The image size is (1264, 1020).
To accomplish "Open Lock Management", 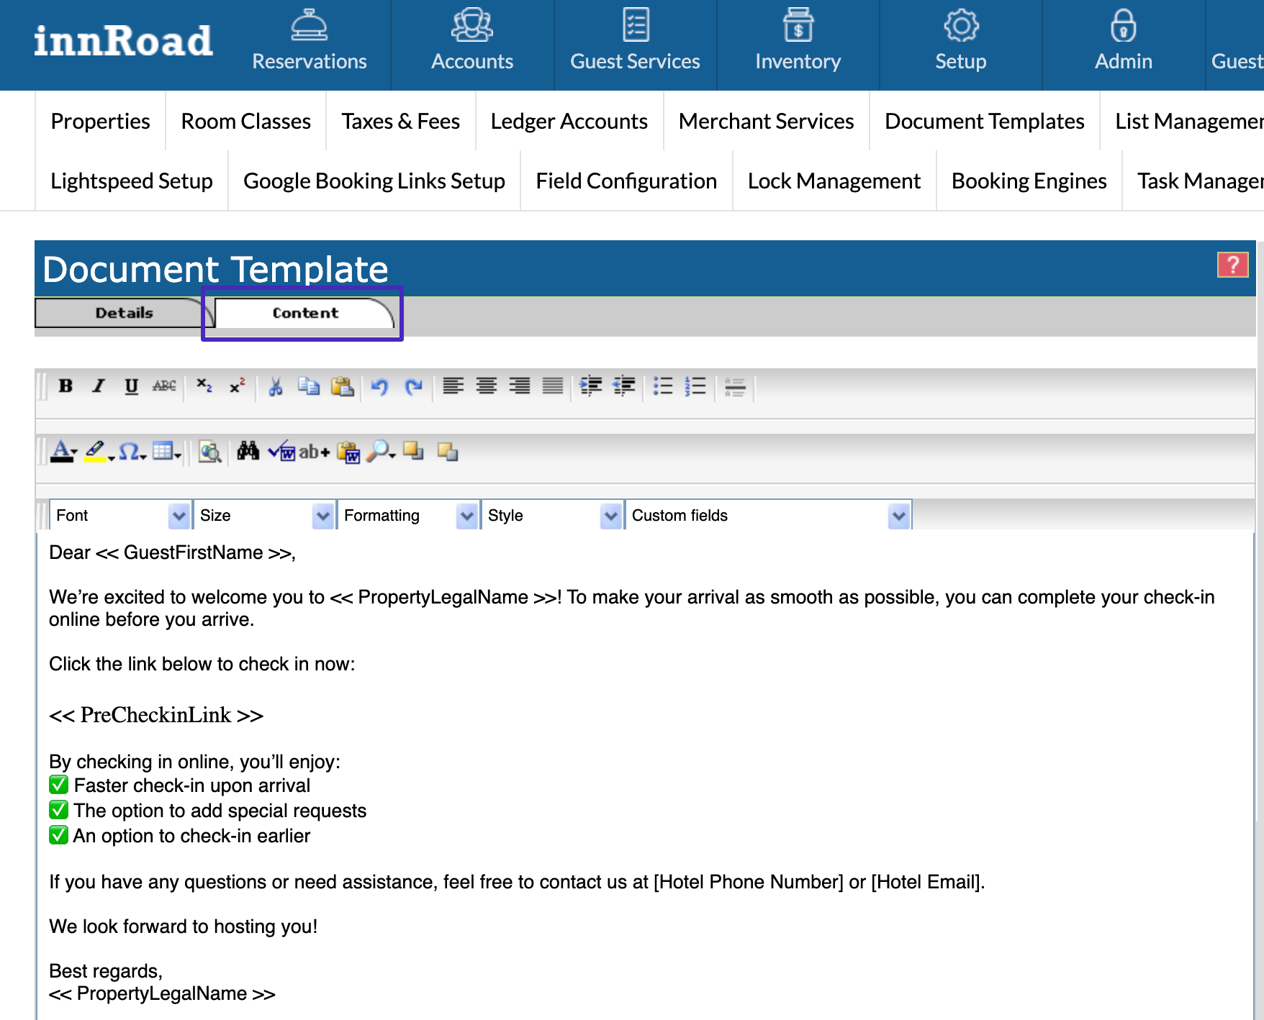I will point(834,181).
